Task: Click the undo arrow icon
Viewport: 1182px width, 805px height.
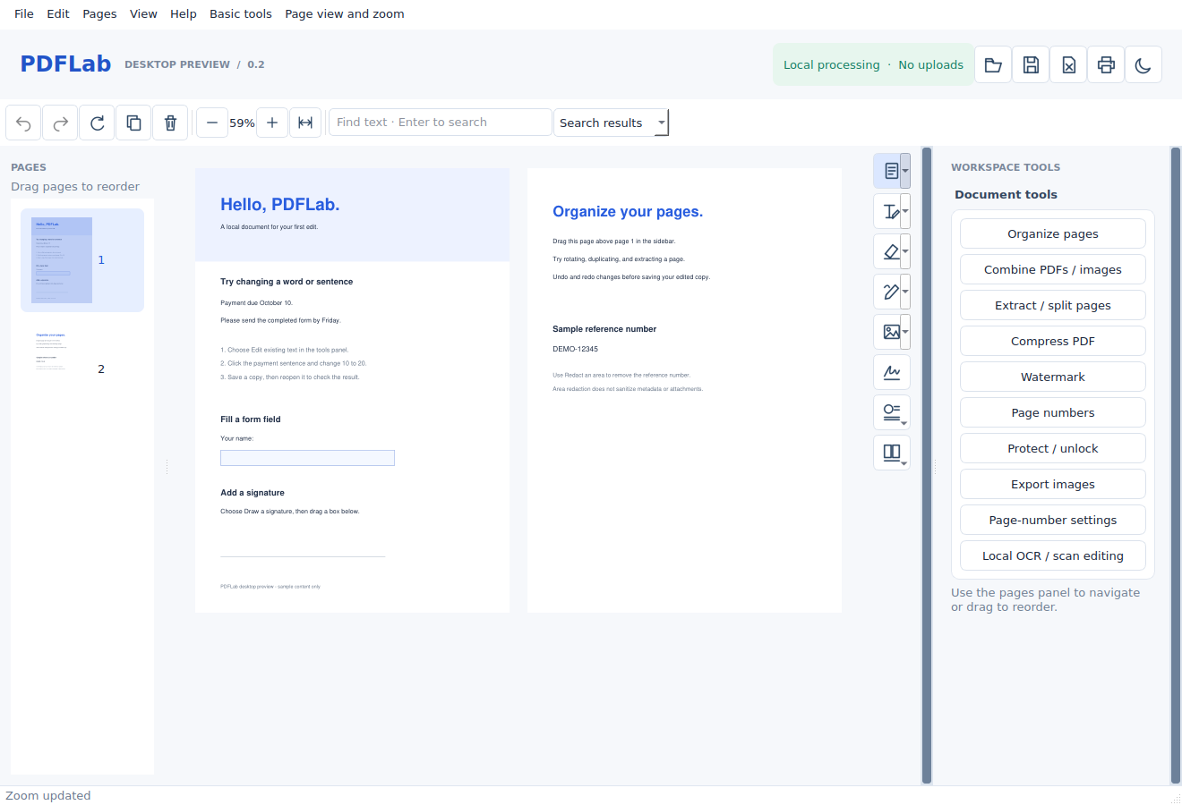Action: (x=24, y=123)
